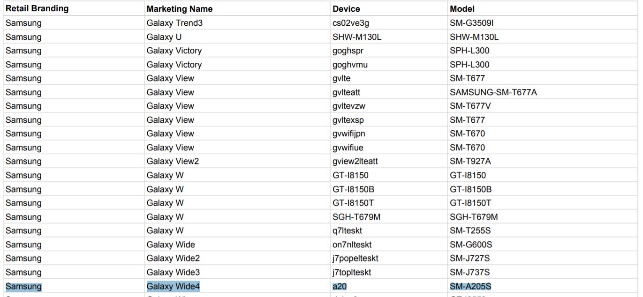Click the SM-T927A model cell
643x297 pixels.
(470, 161)
